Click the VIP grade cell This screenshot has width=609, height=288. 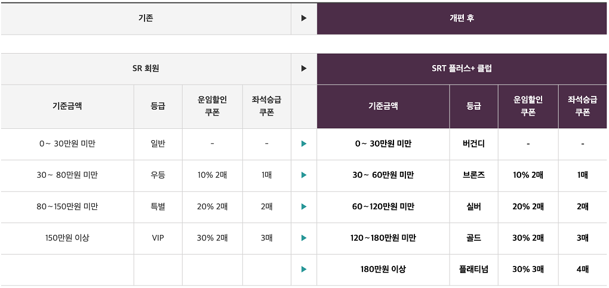[158, 238]
